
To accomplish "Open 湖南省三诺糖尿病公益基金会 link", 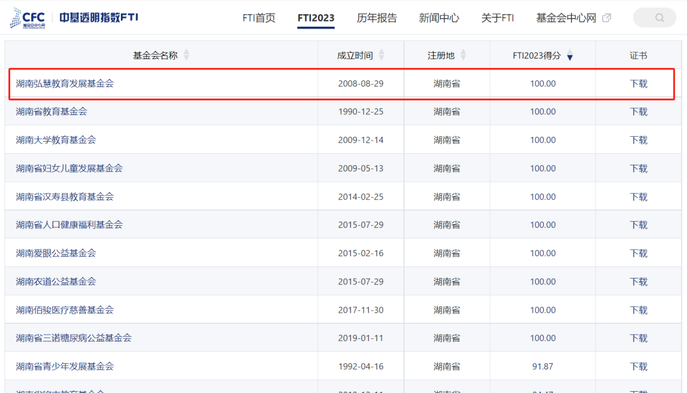I will coord(74,338).
